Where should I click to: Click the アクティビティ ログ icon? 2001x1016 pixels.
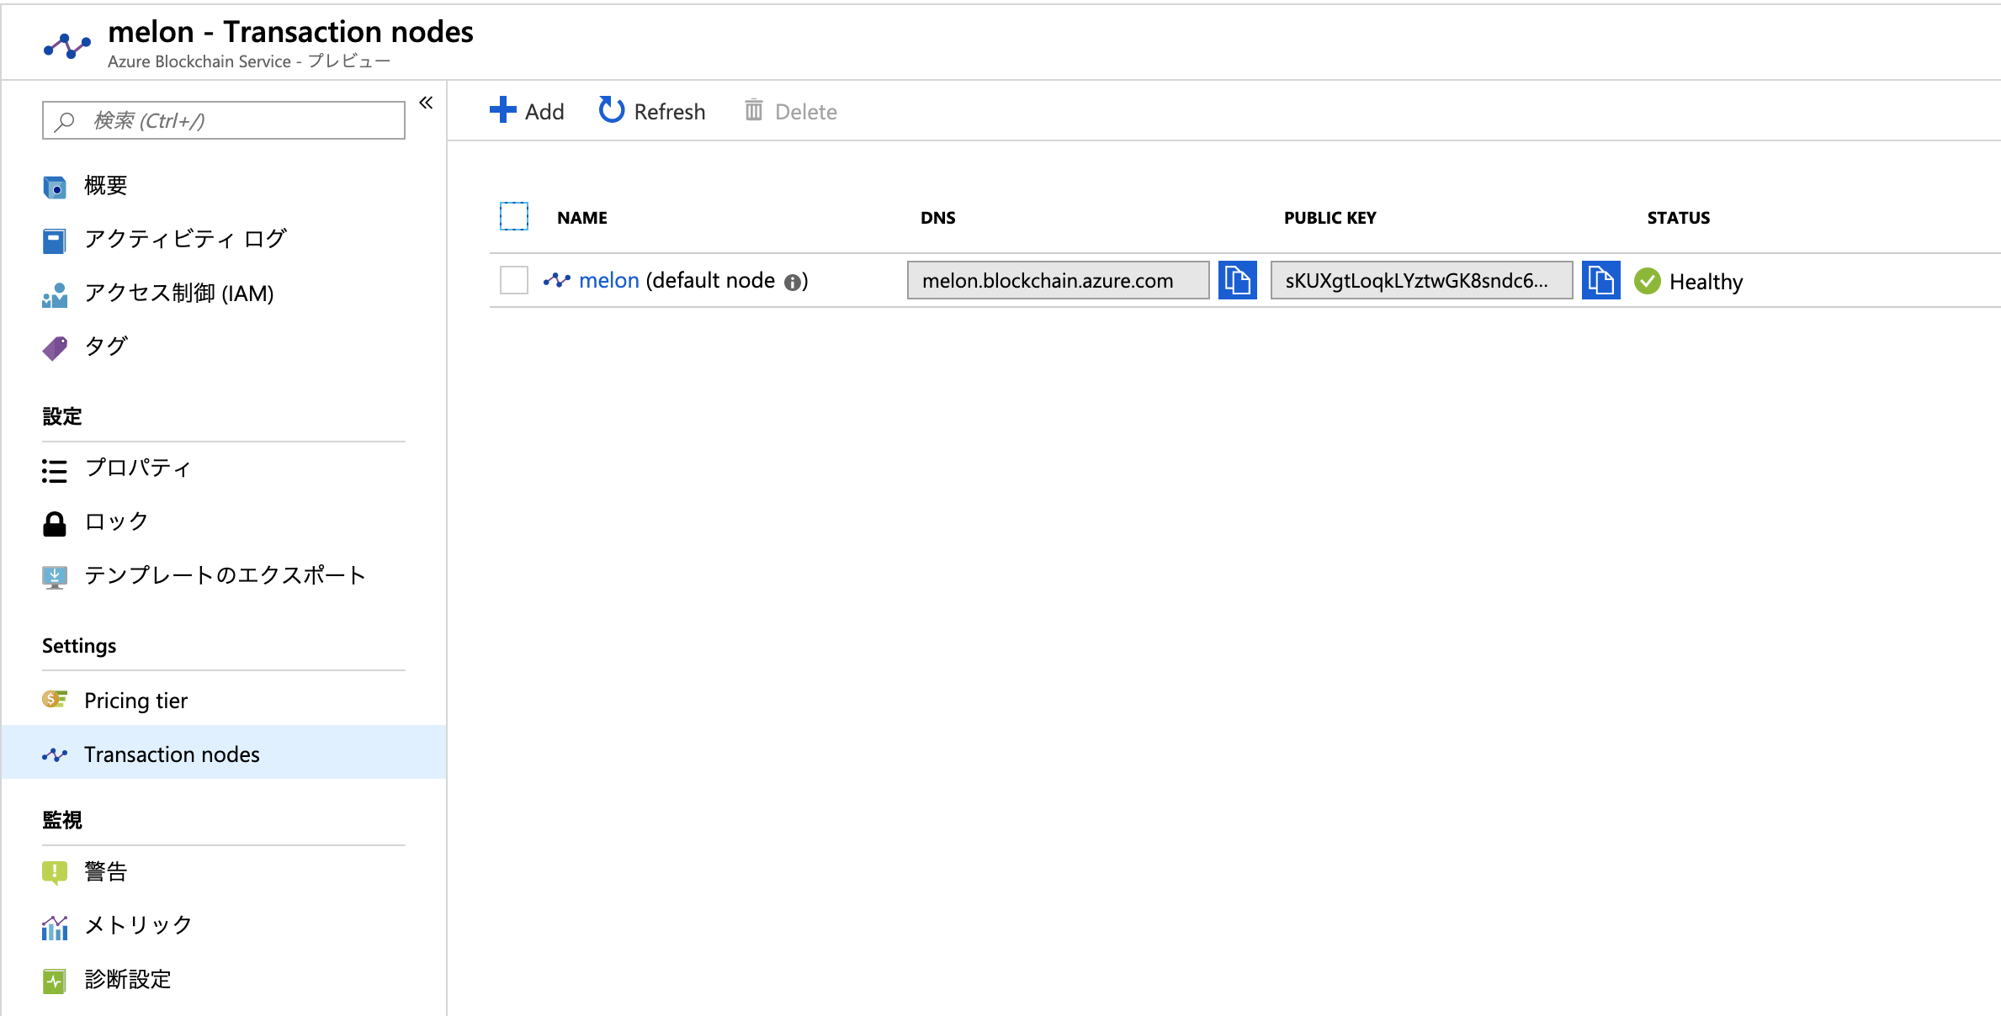55,241
